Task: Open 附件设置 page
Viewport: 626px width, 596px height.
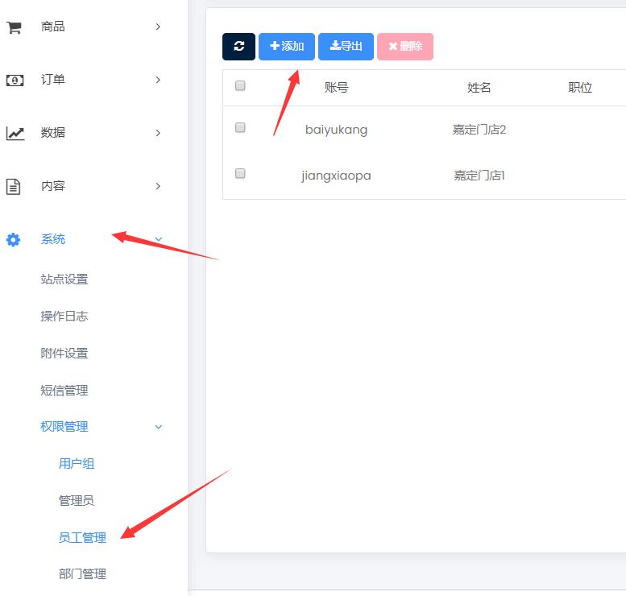Action: [x=64, y=354]
